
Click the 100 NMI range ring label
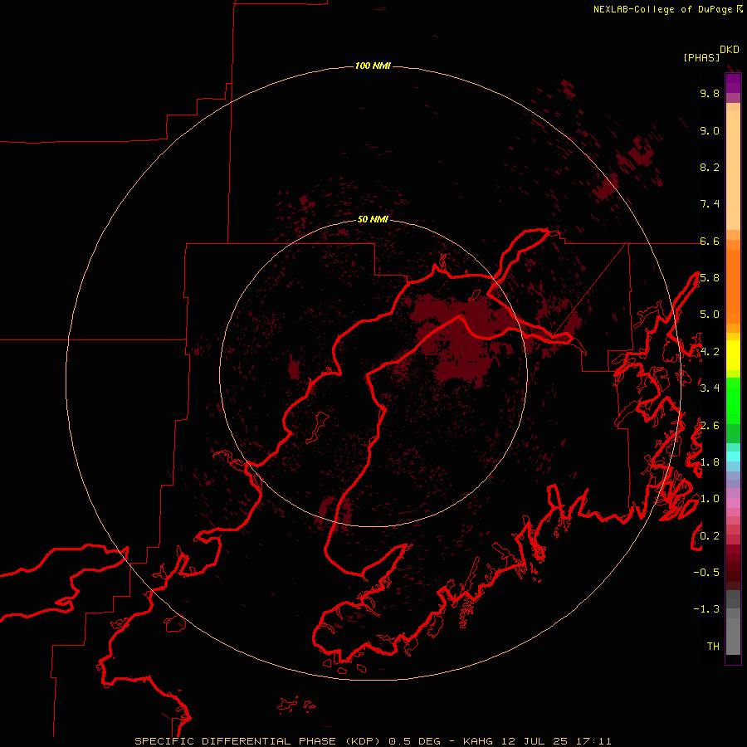pyautogui.click(x=373, y=66)
